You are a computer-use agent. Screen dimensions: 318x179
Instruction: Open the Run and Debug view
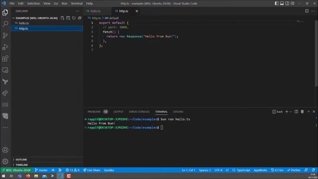tap(5, 47)
